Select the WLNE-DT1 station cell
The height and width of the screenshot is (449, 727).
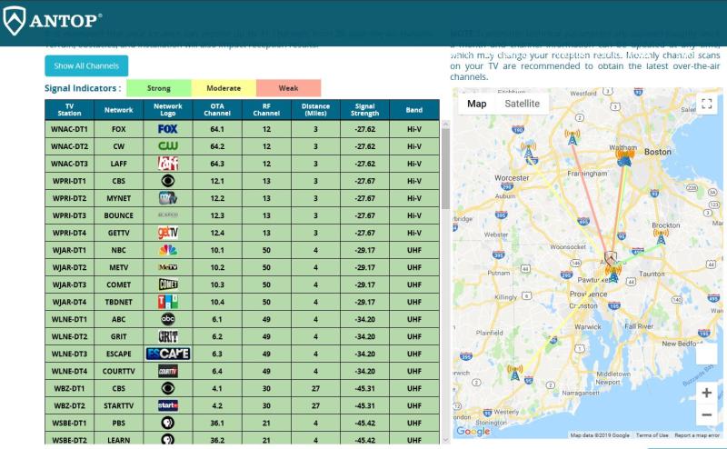click(x=70, y=319)
